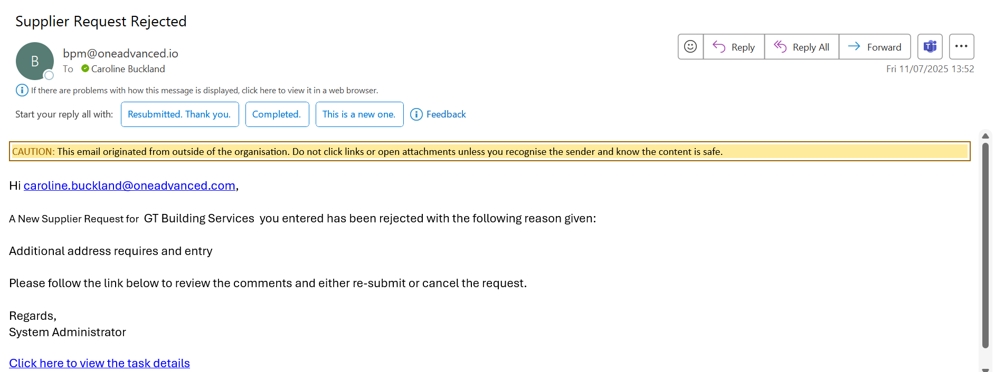The width and height of the screenshot is (995, 372).
Task: Open the Feedback link for suggested replies
Action: pos(446,114)
